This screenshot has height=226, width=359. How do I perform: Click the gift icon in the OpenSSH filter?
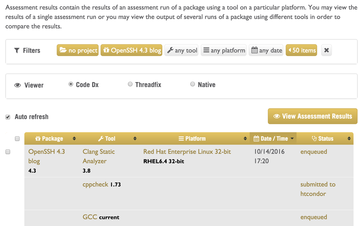(x=106, y=50)
